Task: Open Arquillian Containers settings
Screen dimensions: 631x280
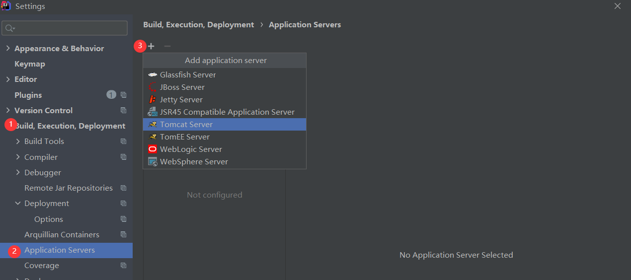Action: coord(62,235)
